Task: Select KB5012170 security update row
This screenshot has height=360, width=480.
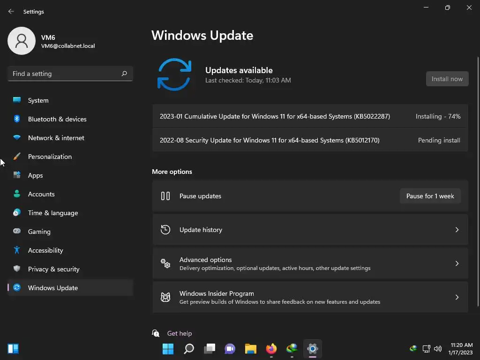Action: pos(310,140)
